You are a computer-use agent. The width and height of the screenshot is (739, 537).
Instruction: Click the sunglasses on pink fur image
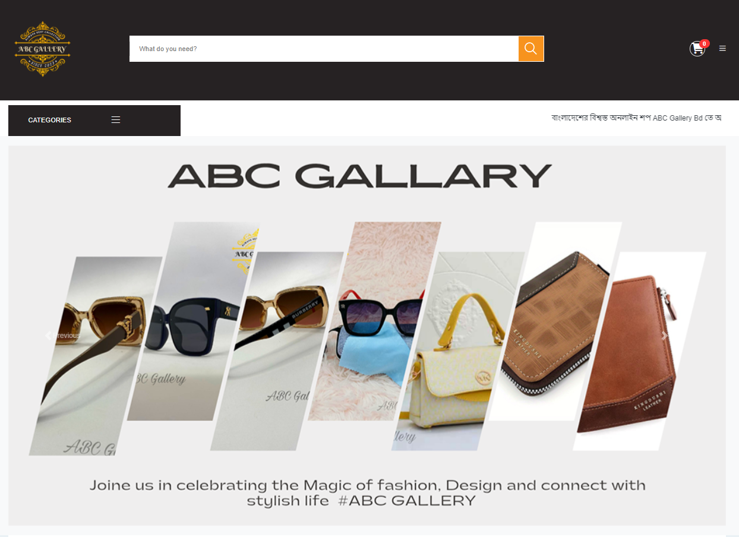375,321
